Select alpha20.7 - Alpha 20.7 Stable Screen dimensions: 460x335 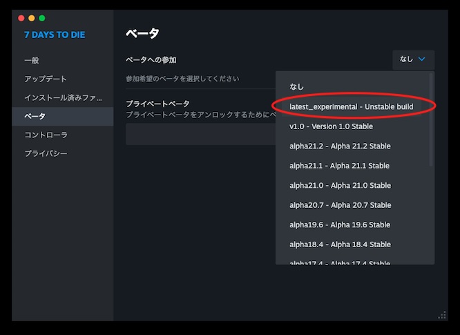(x=340, y=205)
